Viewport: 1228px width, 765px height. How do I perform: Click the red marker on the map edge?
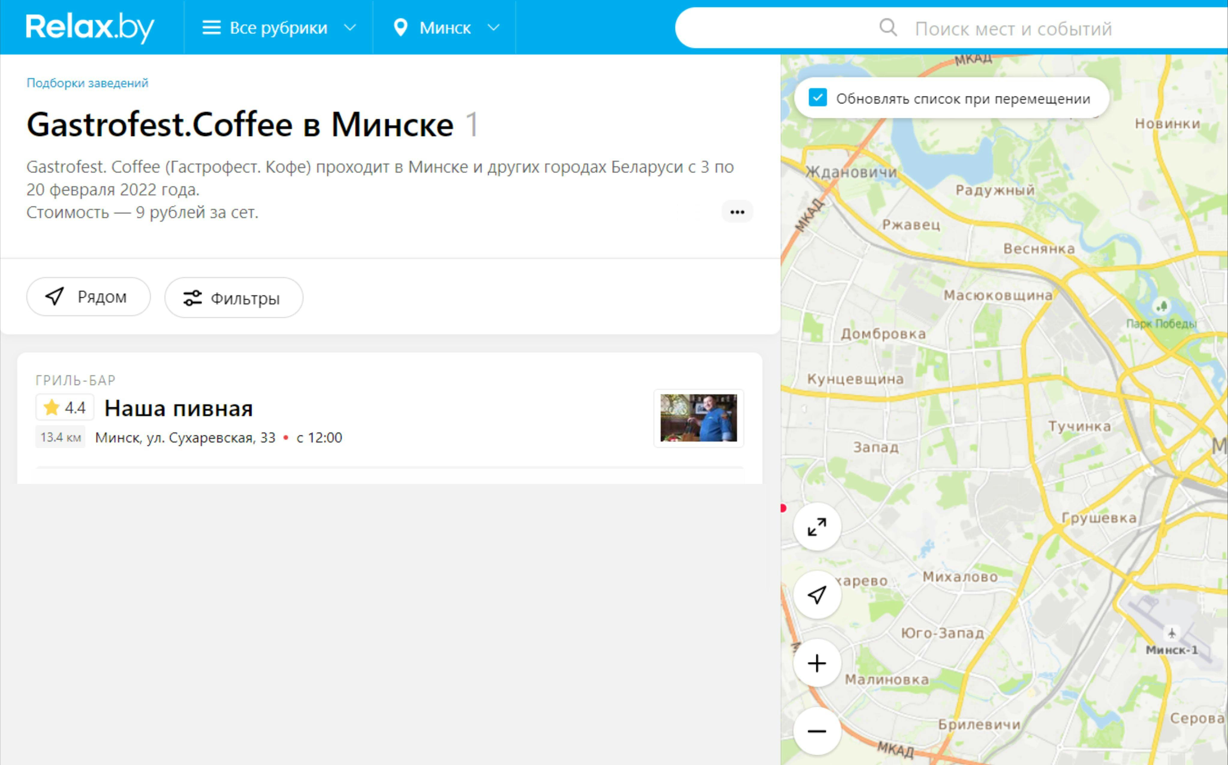pos(783,508)
